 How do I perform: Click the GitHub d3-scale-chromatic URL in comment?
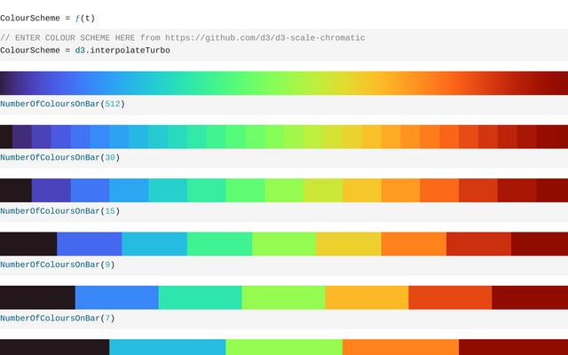tap(265, 38)
